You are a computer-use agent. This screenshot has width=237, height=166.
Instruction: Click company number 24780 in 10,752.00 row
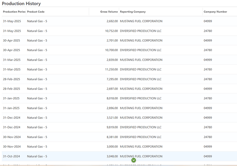click(208, 31)
